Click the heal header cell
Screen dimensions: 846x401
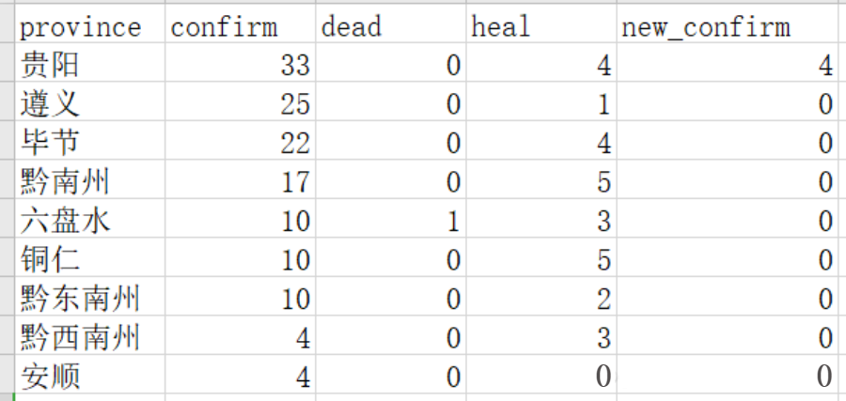[540, 26]
